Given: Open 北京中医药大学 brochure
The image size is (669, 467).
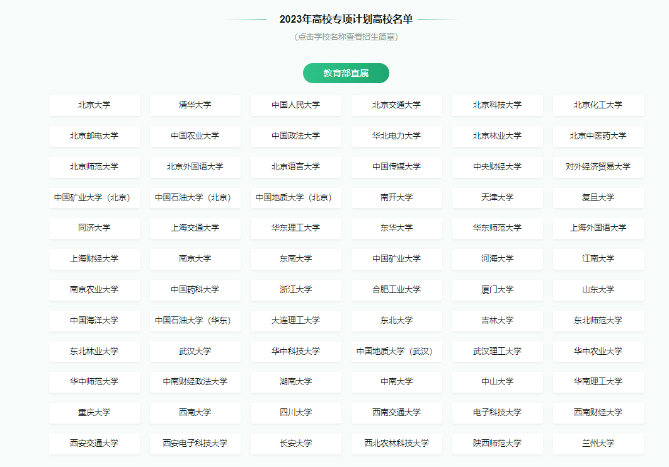Looking at the screenshot, I should pos(598,135).
